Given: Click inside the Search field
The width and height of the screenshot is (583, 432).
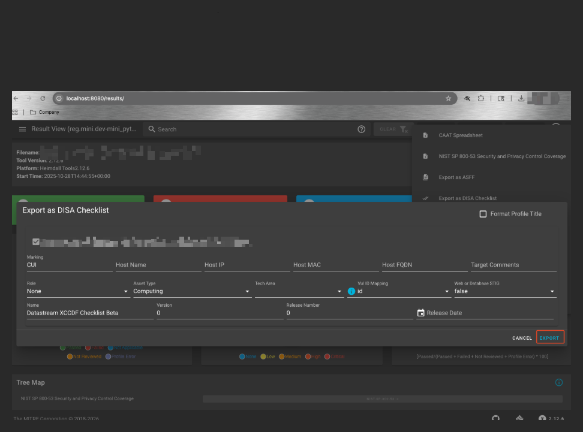Looking at the screenshot, I should [180, 129].
